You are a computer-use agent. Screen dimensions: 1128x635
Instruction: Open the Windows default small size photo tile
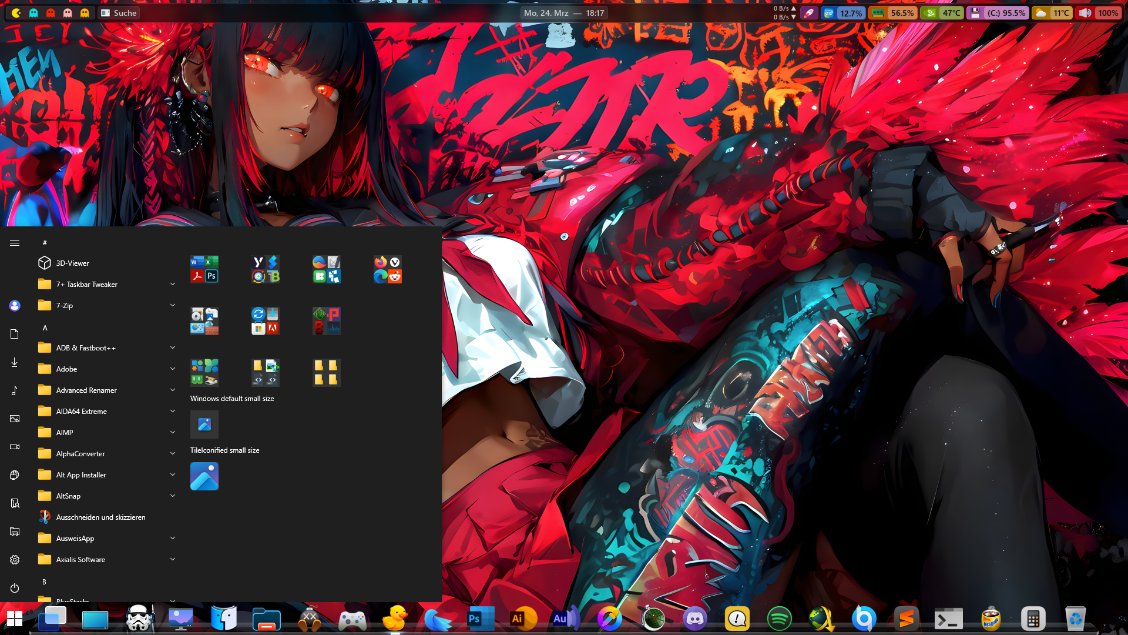(x=204, y=425)
